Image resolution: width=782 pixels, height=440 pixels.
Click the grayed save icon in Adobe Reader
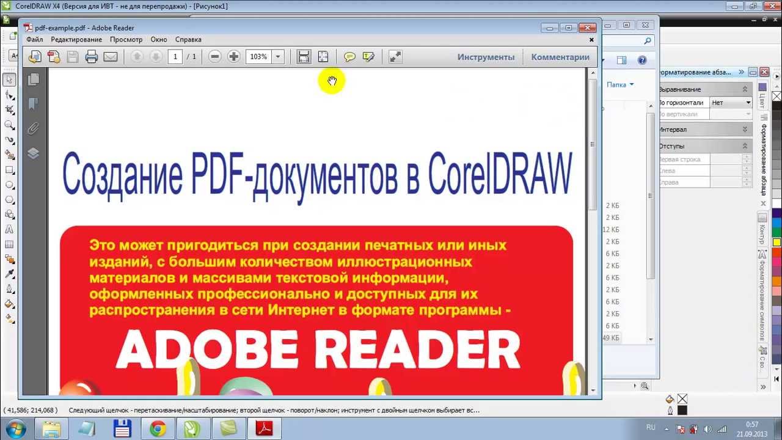pos(73,57)
